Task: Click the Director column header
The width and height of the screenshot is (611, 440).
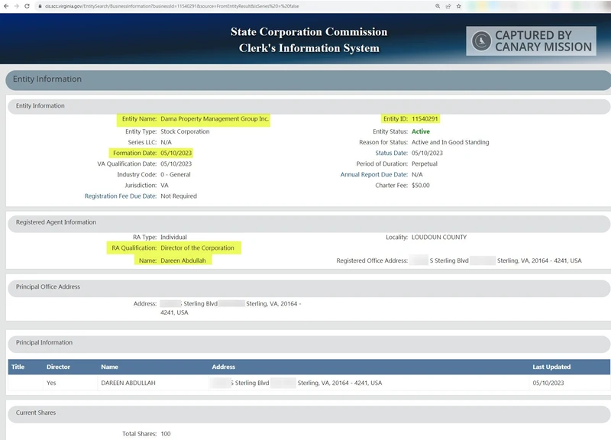Action: (58, 367)
